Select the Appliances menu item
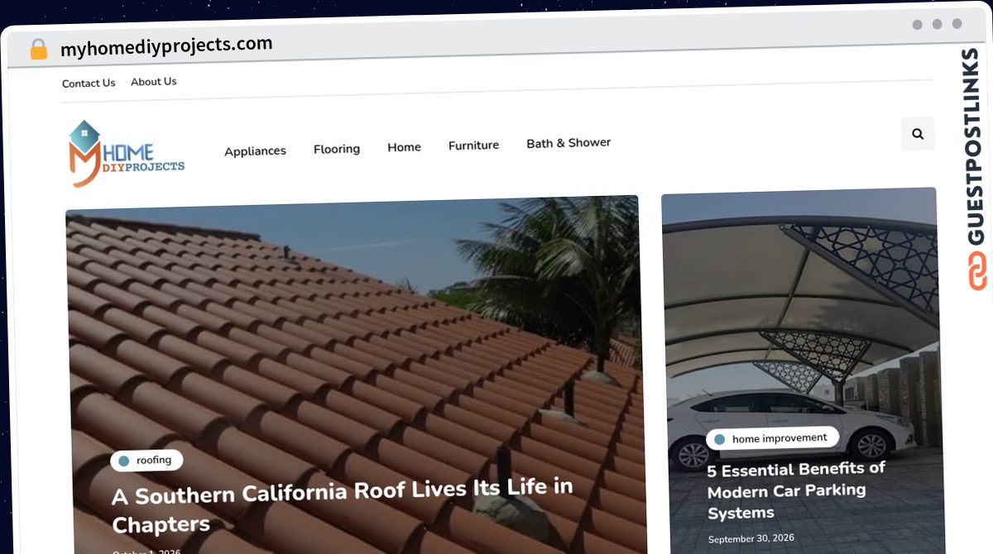 pyautogui.click(x=255, y=150)
